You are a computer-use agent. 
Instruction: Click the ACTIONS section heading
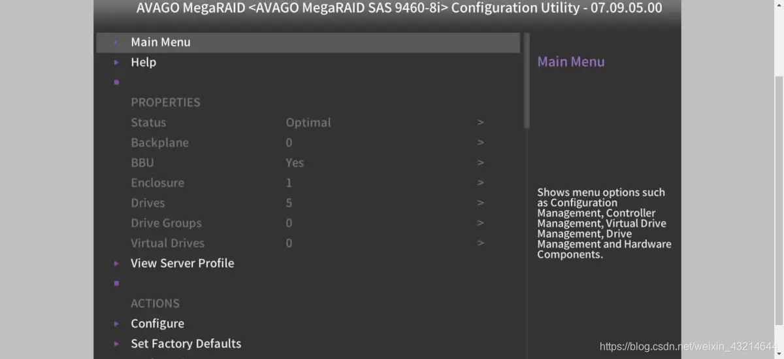155,303
